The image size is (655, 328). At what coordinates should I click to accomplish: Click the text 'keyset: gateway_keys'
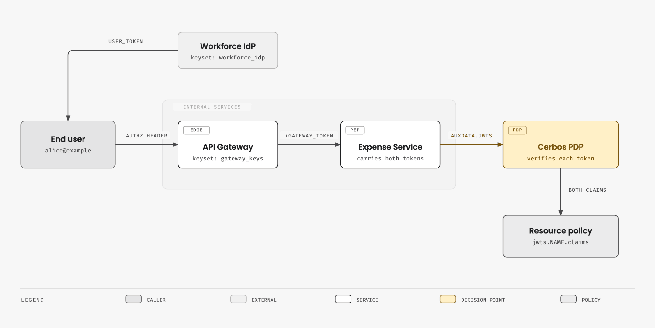(228, 159)
